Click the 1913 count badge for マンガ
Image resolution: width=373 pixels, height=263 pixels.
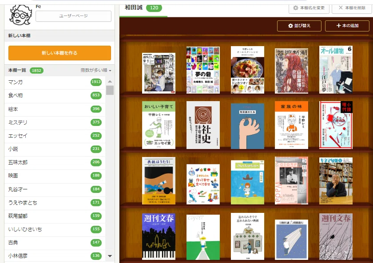click(96, 82)
